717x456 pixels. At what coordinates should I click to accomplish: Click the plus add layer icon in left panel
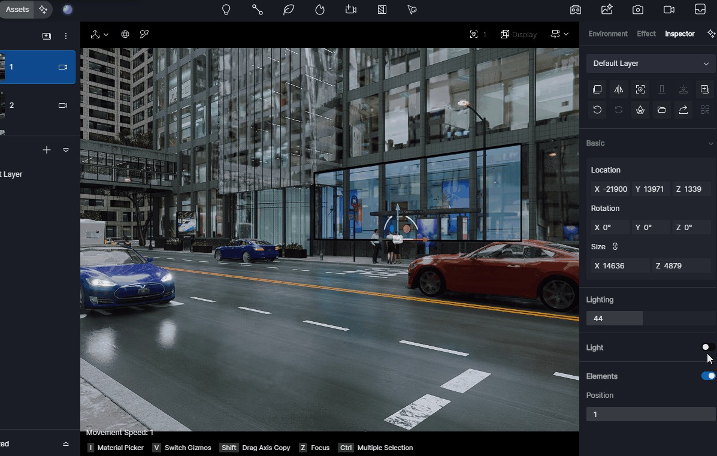click(46, 150)
